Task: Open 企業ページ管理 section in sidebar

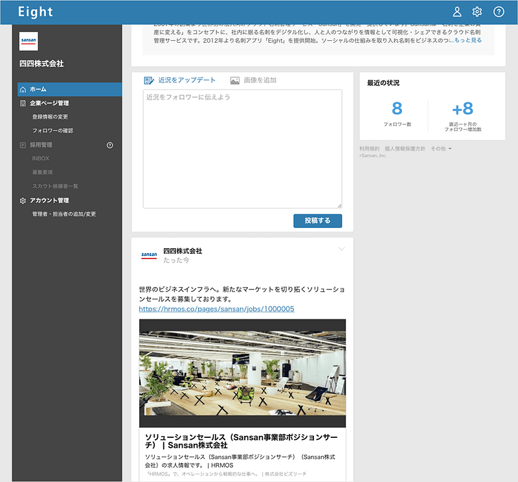Action: [49, 103]
